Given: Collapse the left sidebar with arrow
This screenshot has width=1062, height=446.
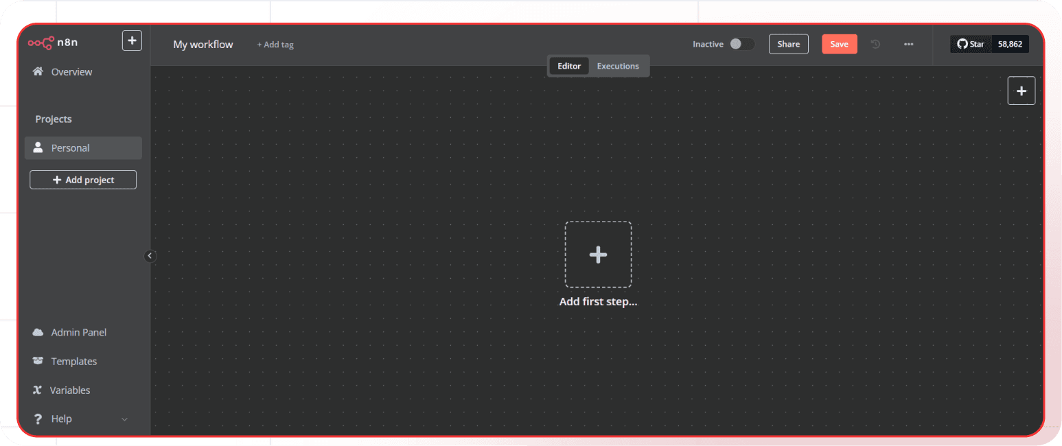Looking at the screenshot, I should click(x=150, y=256).
